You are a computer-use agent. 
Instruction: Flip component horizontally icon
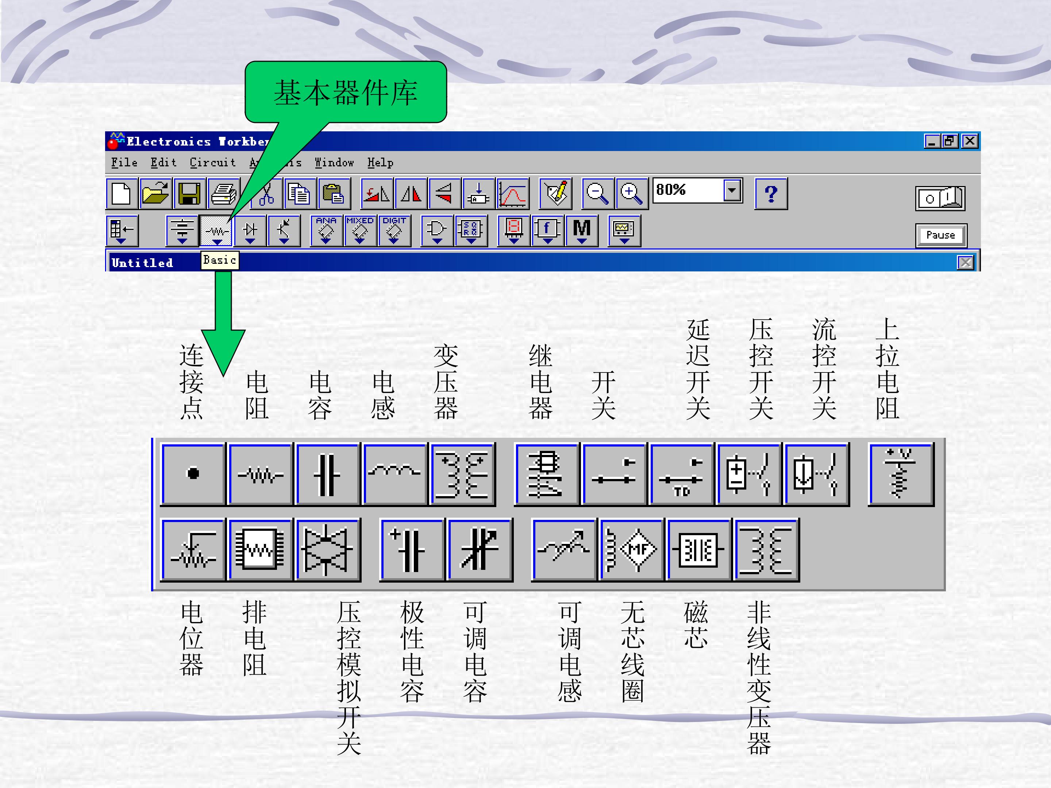(411, 194)
